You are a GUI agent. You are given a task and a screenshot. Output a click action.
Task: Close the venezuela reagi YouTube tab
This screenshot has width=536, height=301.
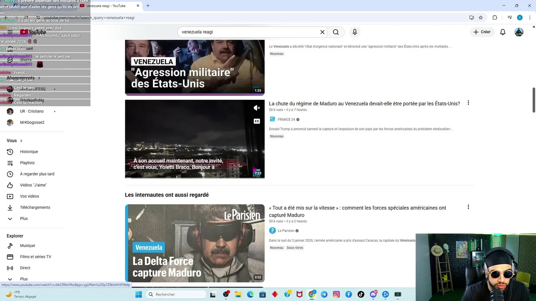[x=138, y=5]
